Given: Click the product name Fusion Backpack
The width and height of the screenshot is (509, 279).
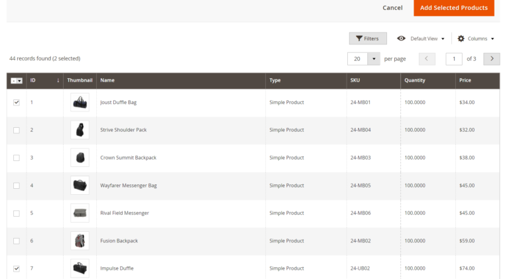Looking at the screenshot, I should pos(119,241).
